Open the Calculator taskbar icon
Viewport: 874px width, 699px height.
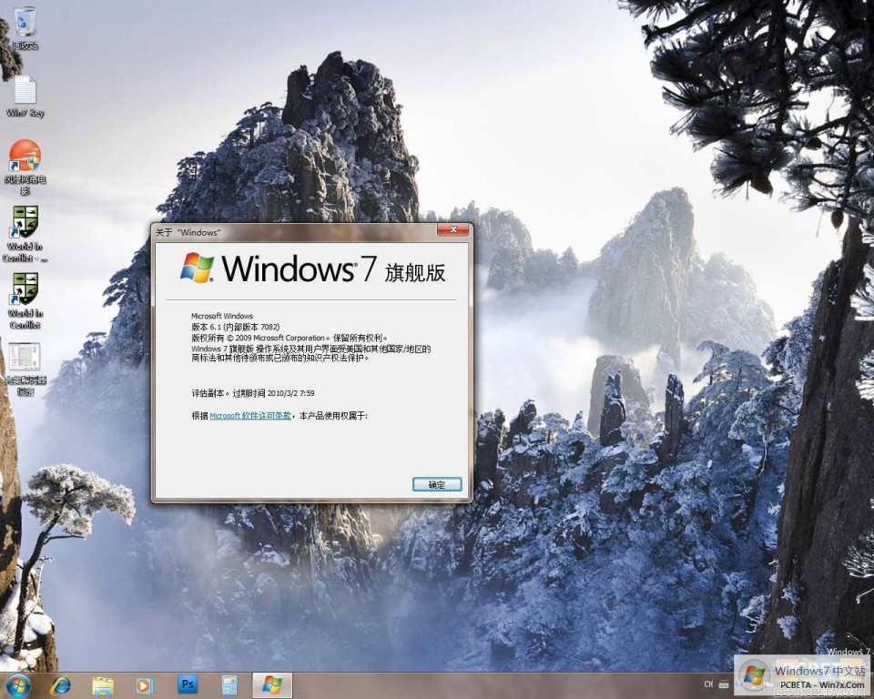(229, 685)
